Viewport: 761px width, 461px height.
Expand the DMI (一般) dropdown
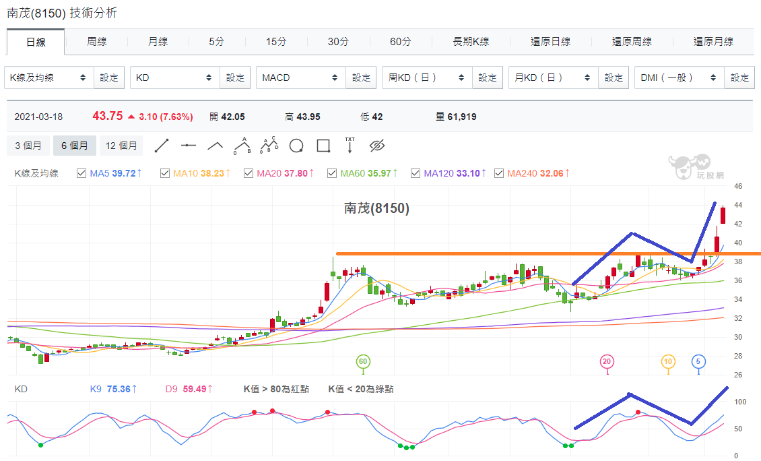(679, 78)
